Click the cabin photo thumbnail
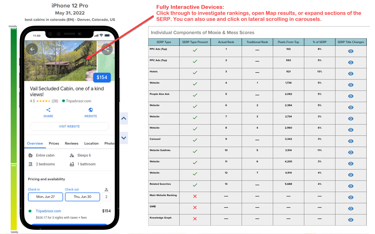Viewport: 375px width, 234px height. pyautogui.click(x=61, y=61)
